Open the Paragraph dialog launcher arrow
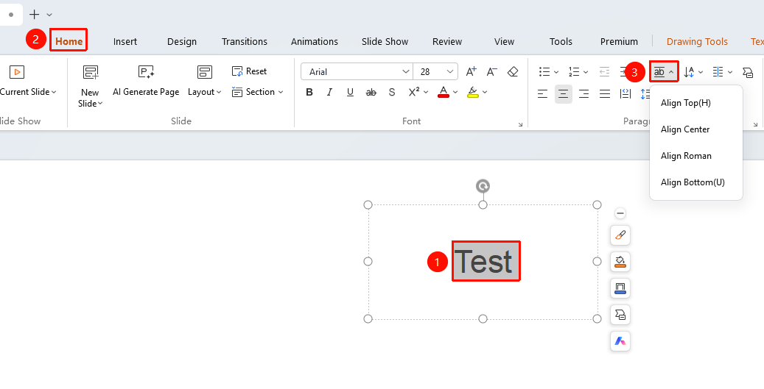This screenshot has height=389, width=764. coord(756,125)
